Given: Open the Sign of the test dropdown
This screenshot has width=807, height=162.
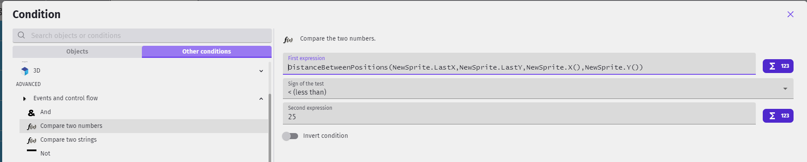Looking at the screenshot, I should 538,89.
